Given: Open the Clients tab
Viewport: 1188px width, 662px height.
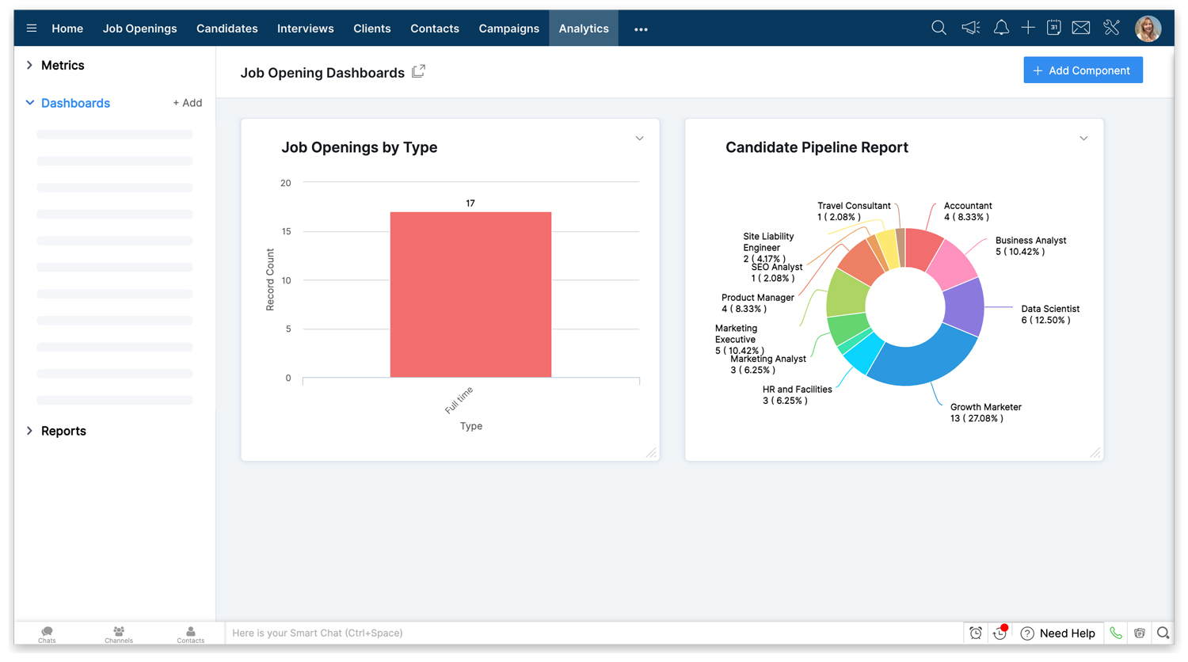Looking at the screenshot, I should pos(372,29).
